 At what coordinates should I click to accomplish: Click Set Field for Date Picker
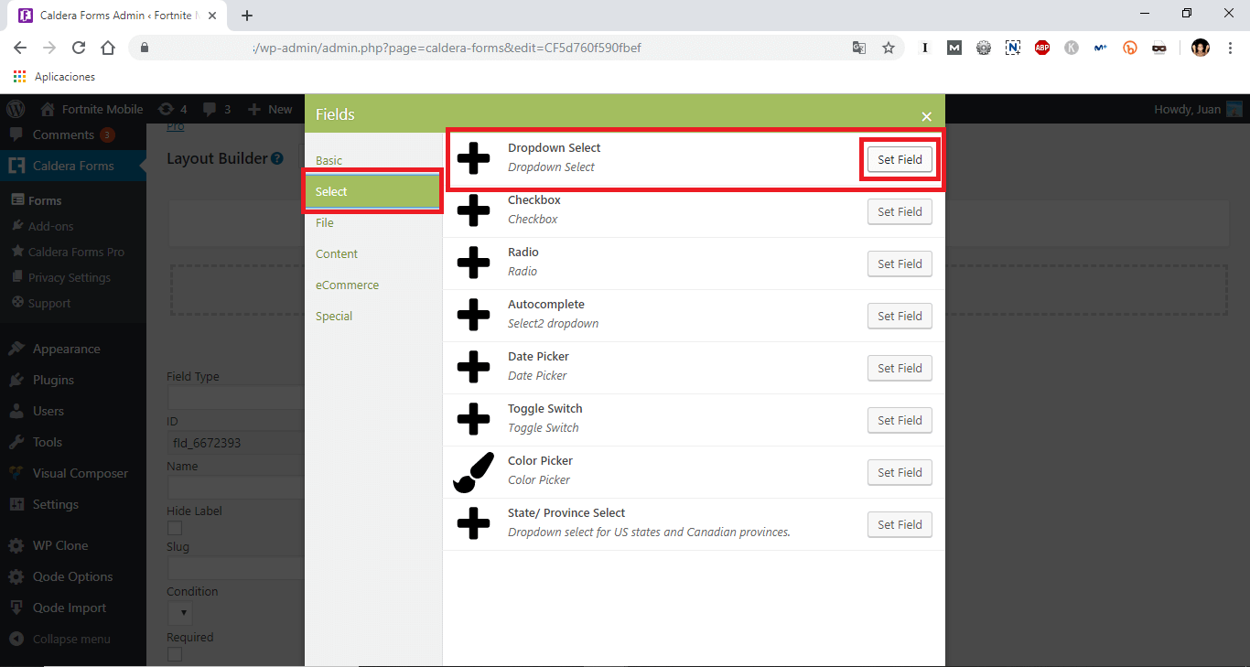point(900,368)
